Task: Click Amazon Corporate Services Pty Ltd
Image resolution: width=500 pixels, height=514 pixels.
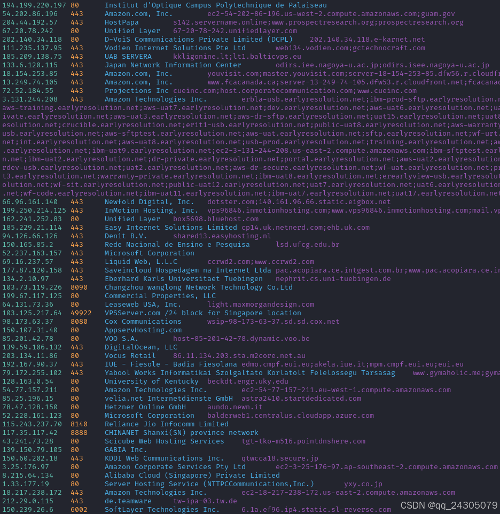Action: [175, 466]
